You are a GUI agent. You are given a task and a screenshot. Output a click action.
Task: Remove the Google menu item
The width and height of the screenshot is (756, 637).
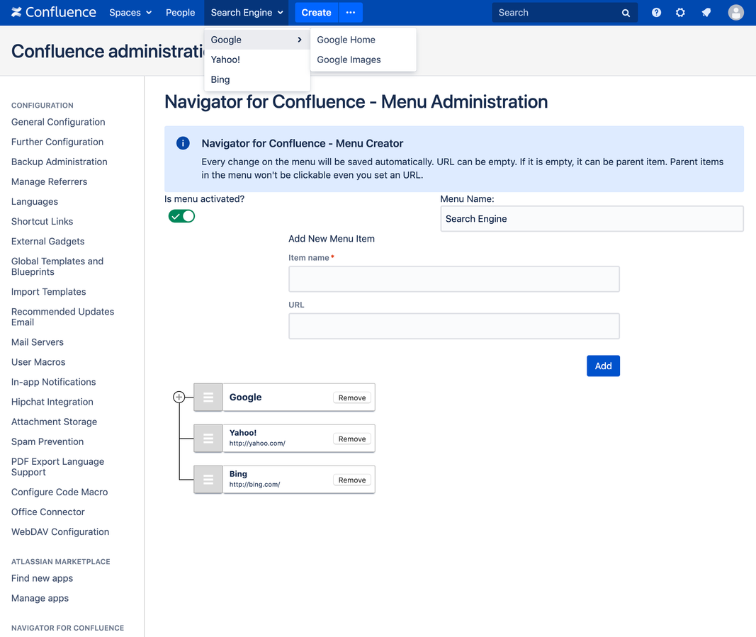(352, 398)
